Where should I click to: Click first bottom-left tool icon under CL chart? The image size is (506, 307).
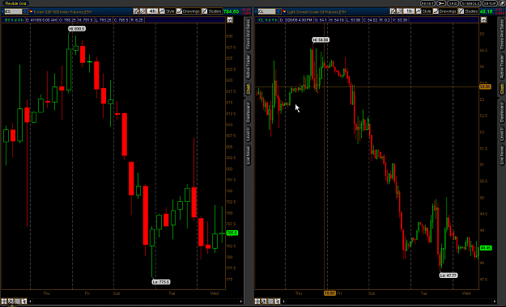(x=257, y=301)
